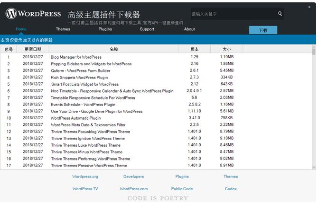Click the blue 下载 download button
Image resolution: width=317 pixels, height=203 pixels.
click(x=263, y=30)
